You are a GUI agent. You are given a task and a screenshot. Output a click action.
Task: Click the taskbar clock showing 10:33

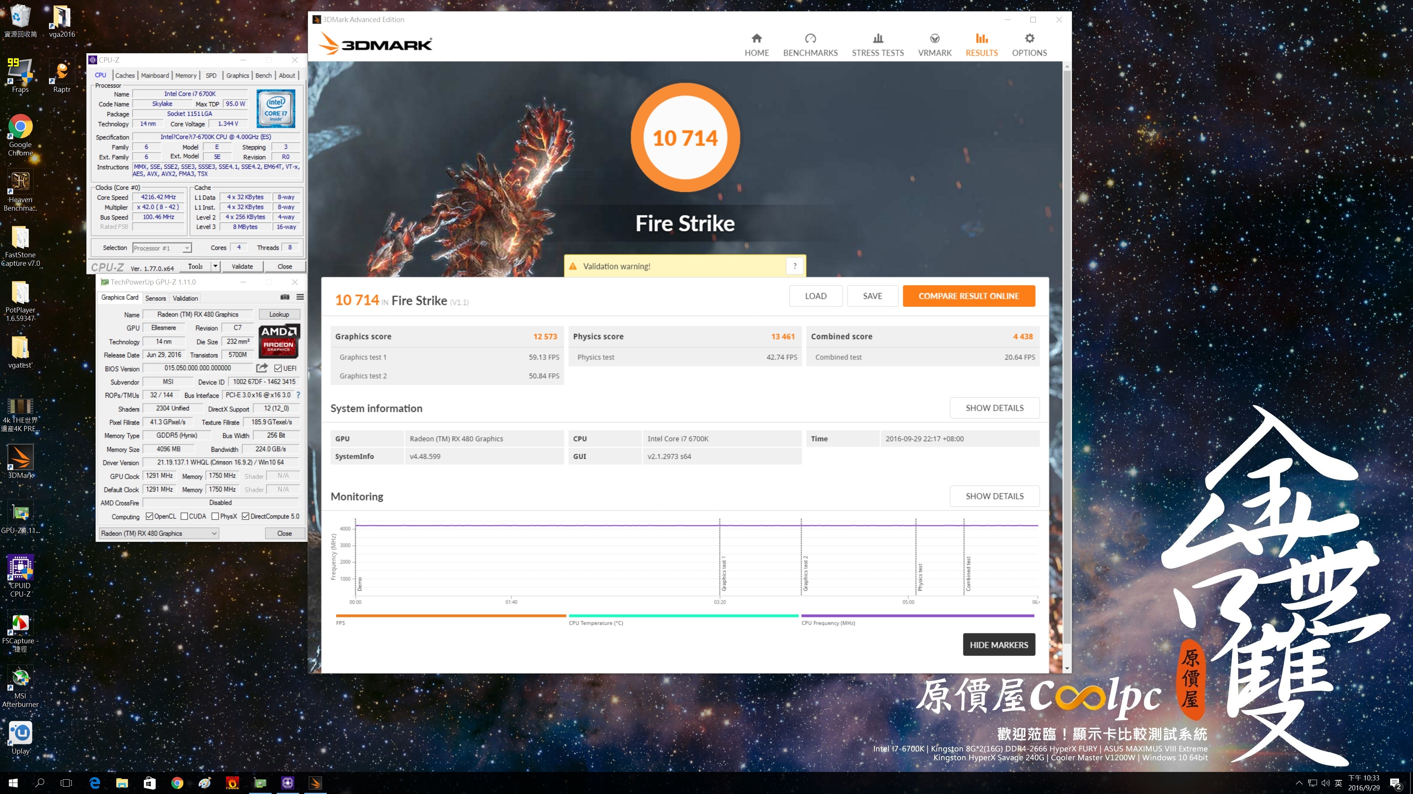[1364, 783]
